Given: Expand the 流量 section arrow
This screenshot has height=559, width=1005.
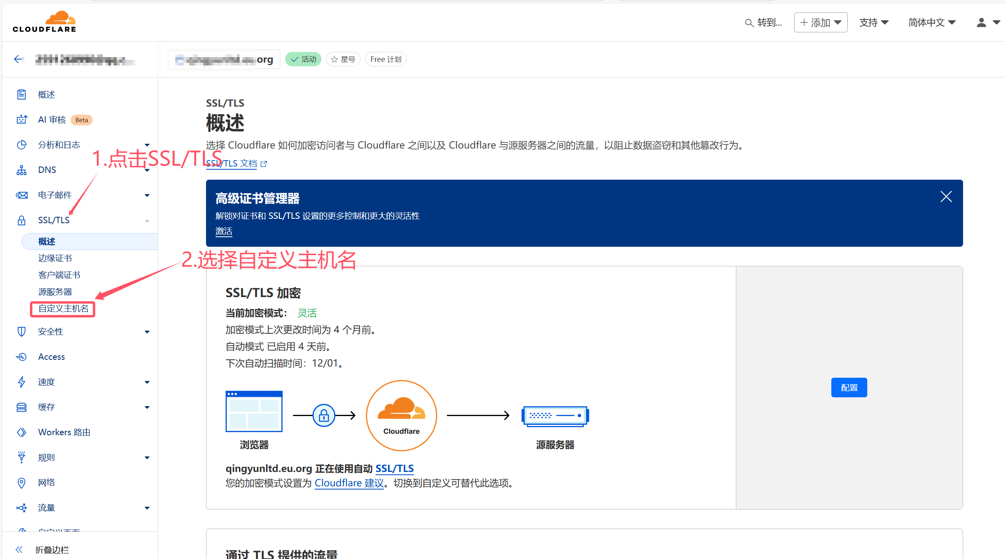Looking at the screenshot, I should [x=147, y=508].
